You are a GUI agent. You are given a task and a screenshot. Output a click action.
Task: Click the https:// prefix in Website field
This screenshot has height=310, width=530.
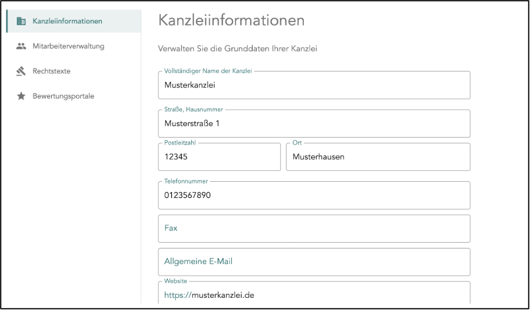click(177, 295)
